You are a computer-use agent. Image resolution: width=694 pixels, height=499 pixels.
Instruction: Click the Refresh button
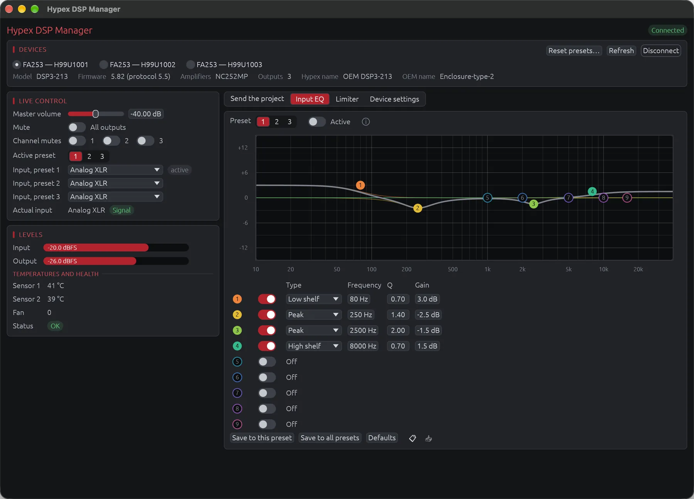click(x=621, y=51)
